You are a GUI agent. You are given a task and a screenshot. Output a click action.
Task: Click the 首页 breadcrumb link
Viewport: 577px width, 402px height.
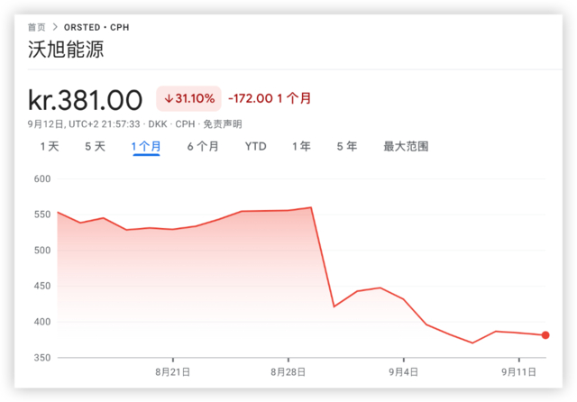[37, 28]
